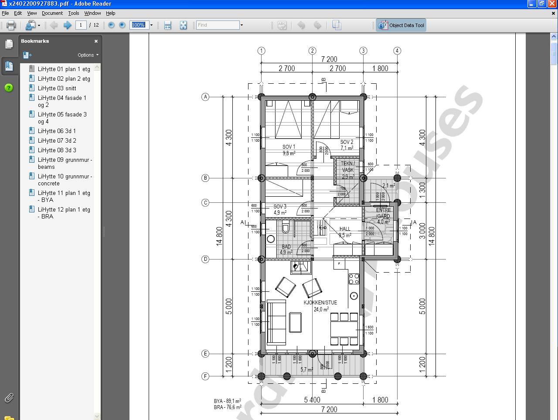Open the zoom percentage dropdown arrow

[x=151, y=25]
